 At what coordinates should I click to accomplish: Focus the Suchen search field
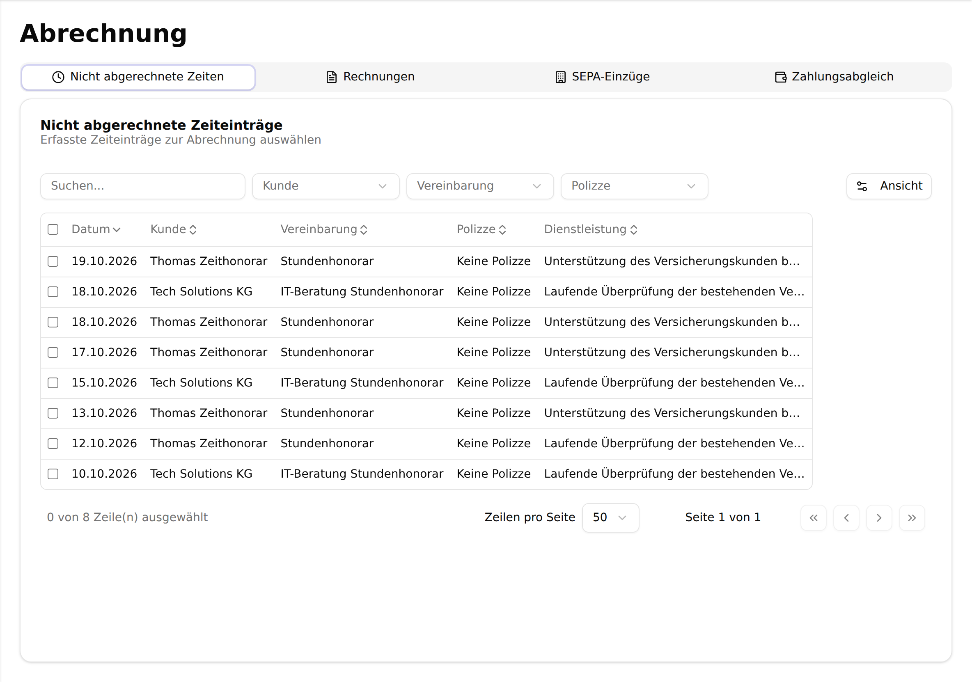tap(143, 186)
